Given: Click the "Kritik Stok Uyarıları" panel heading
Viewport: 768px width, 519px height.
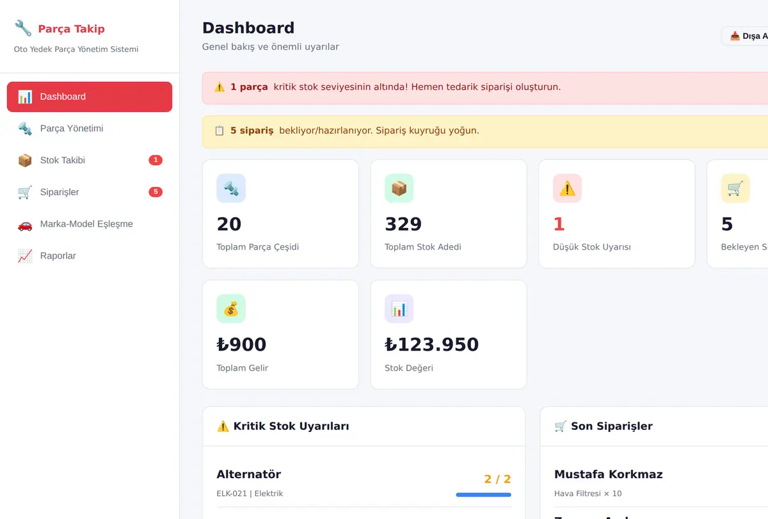Looking at the screenshot, I should [x=291, y=426].
